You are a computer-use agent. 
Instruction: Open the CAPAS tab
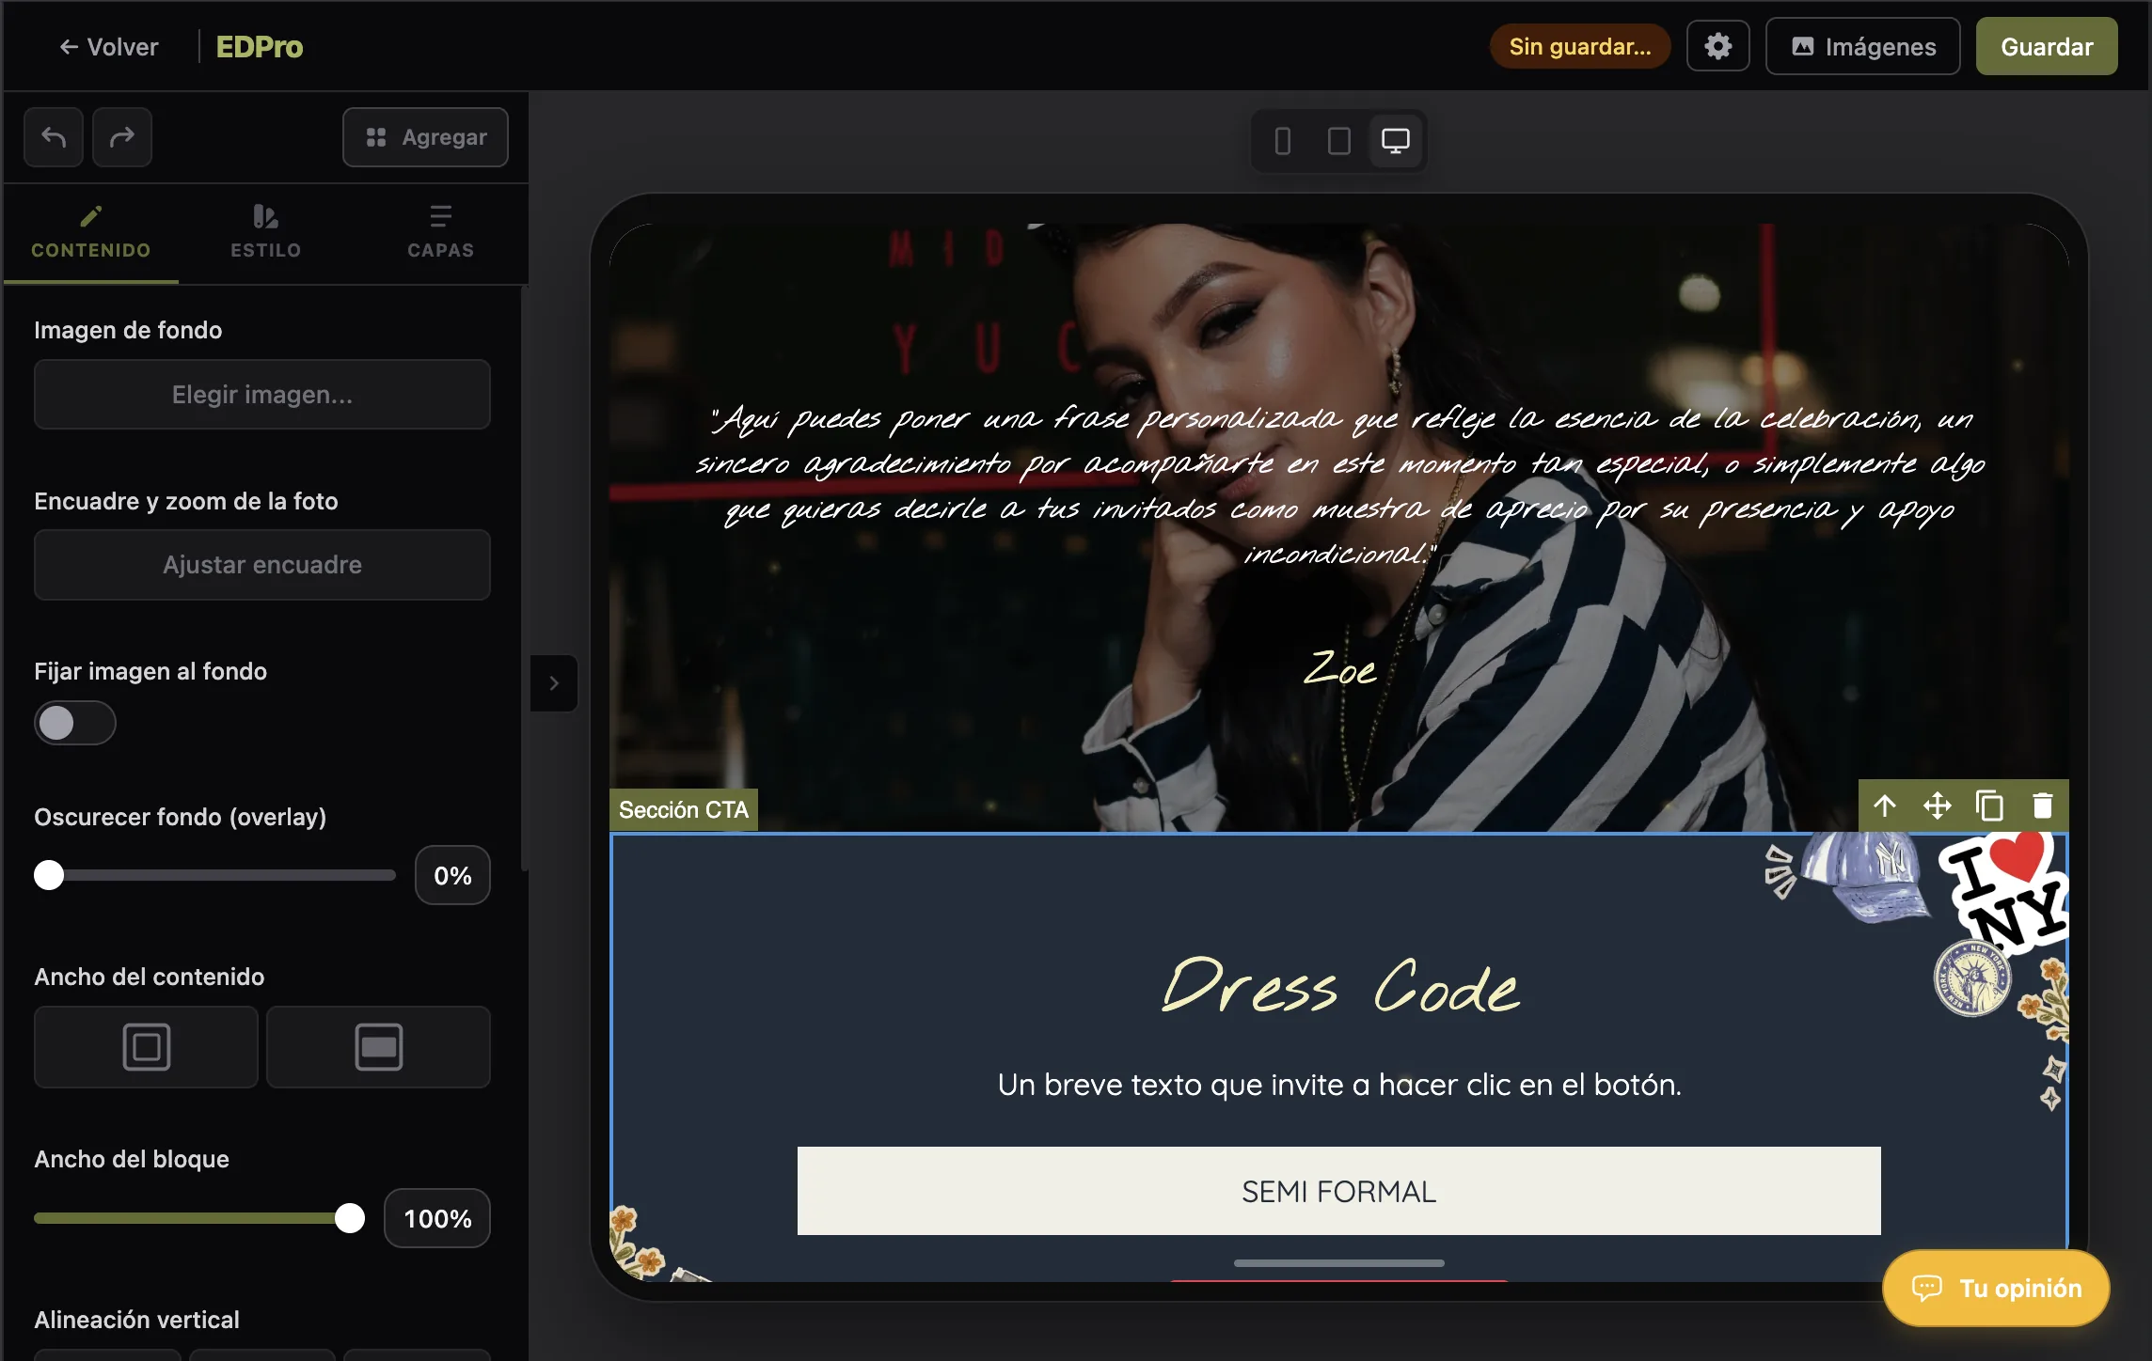(x=440, y=233)
